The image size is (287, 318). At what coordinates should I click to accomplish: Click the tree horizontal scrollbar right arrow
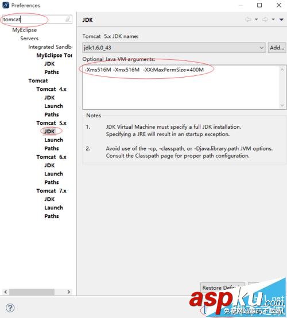[x=69, y=292]
